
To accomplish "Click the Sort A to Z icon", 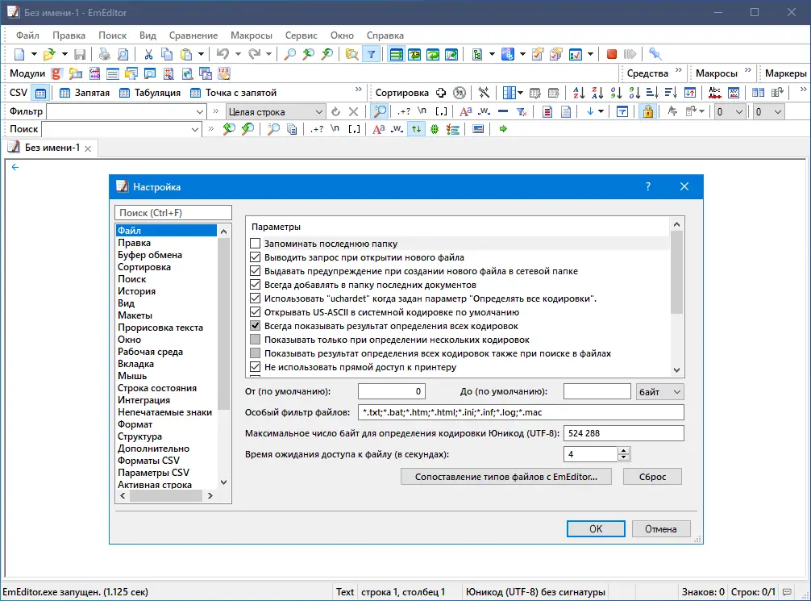I will coord(579,94).
